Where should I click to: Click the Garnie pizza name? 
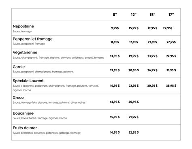(x=19, y=67)
